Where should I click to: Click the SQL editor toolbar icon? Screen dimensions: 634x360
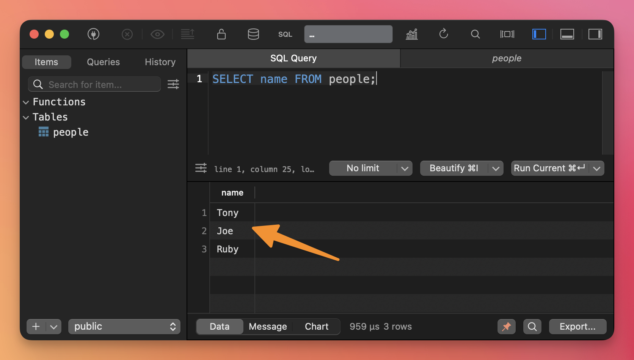pyautogui.click(x=285, y=34)
